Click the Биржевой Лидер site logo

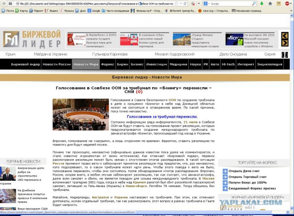coord(32,39)
